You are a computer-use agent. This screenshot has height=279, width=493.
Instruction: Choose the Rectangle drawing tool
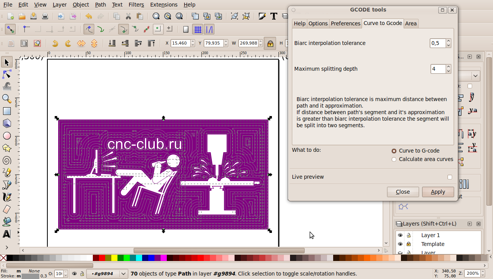(x=7, y=111)
